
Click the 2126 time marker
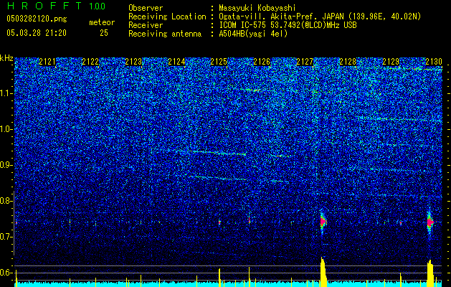(x=262, y=62)
